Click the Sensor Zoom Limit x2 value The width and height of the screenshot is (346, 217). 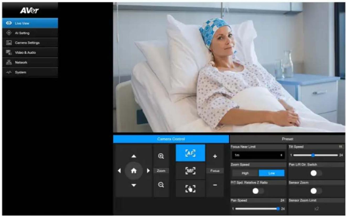tap(317, 209)
